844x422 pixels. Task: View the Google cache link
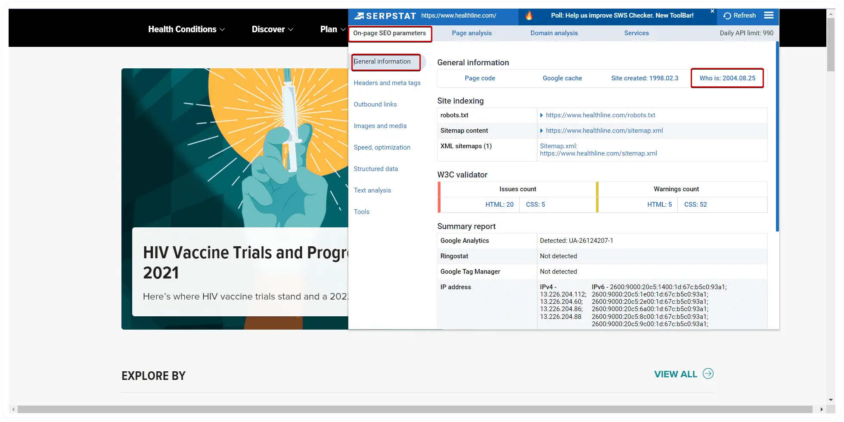coord(562,78)
